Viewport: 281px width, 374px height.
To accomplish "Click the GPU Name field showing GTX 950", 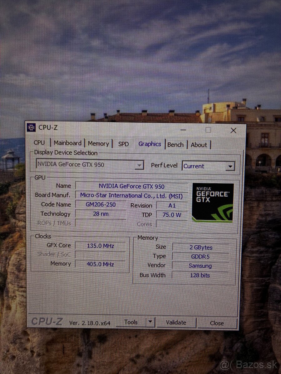I will pyautogui.click(x=131, y=186).
